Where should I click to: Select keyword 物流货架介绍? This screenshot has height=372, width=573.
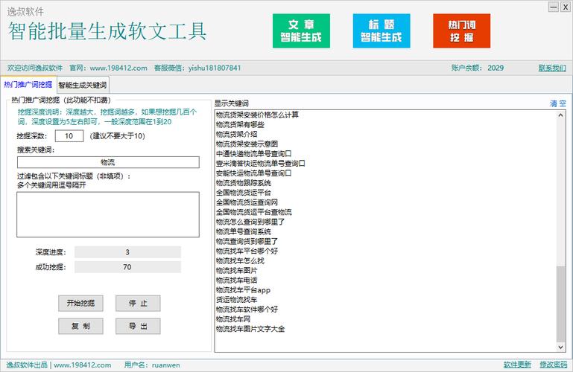click(236, 134)
